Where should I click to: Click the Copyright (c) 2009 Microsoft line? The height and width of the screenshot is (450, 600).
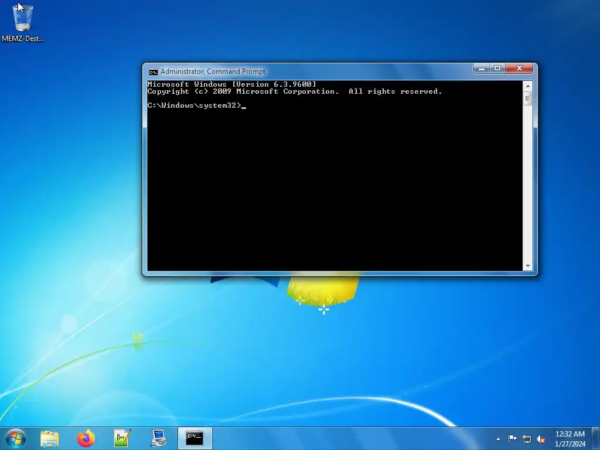tap(295, 91)
